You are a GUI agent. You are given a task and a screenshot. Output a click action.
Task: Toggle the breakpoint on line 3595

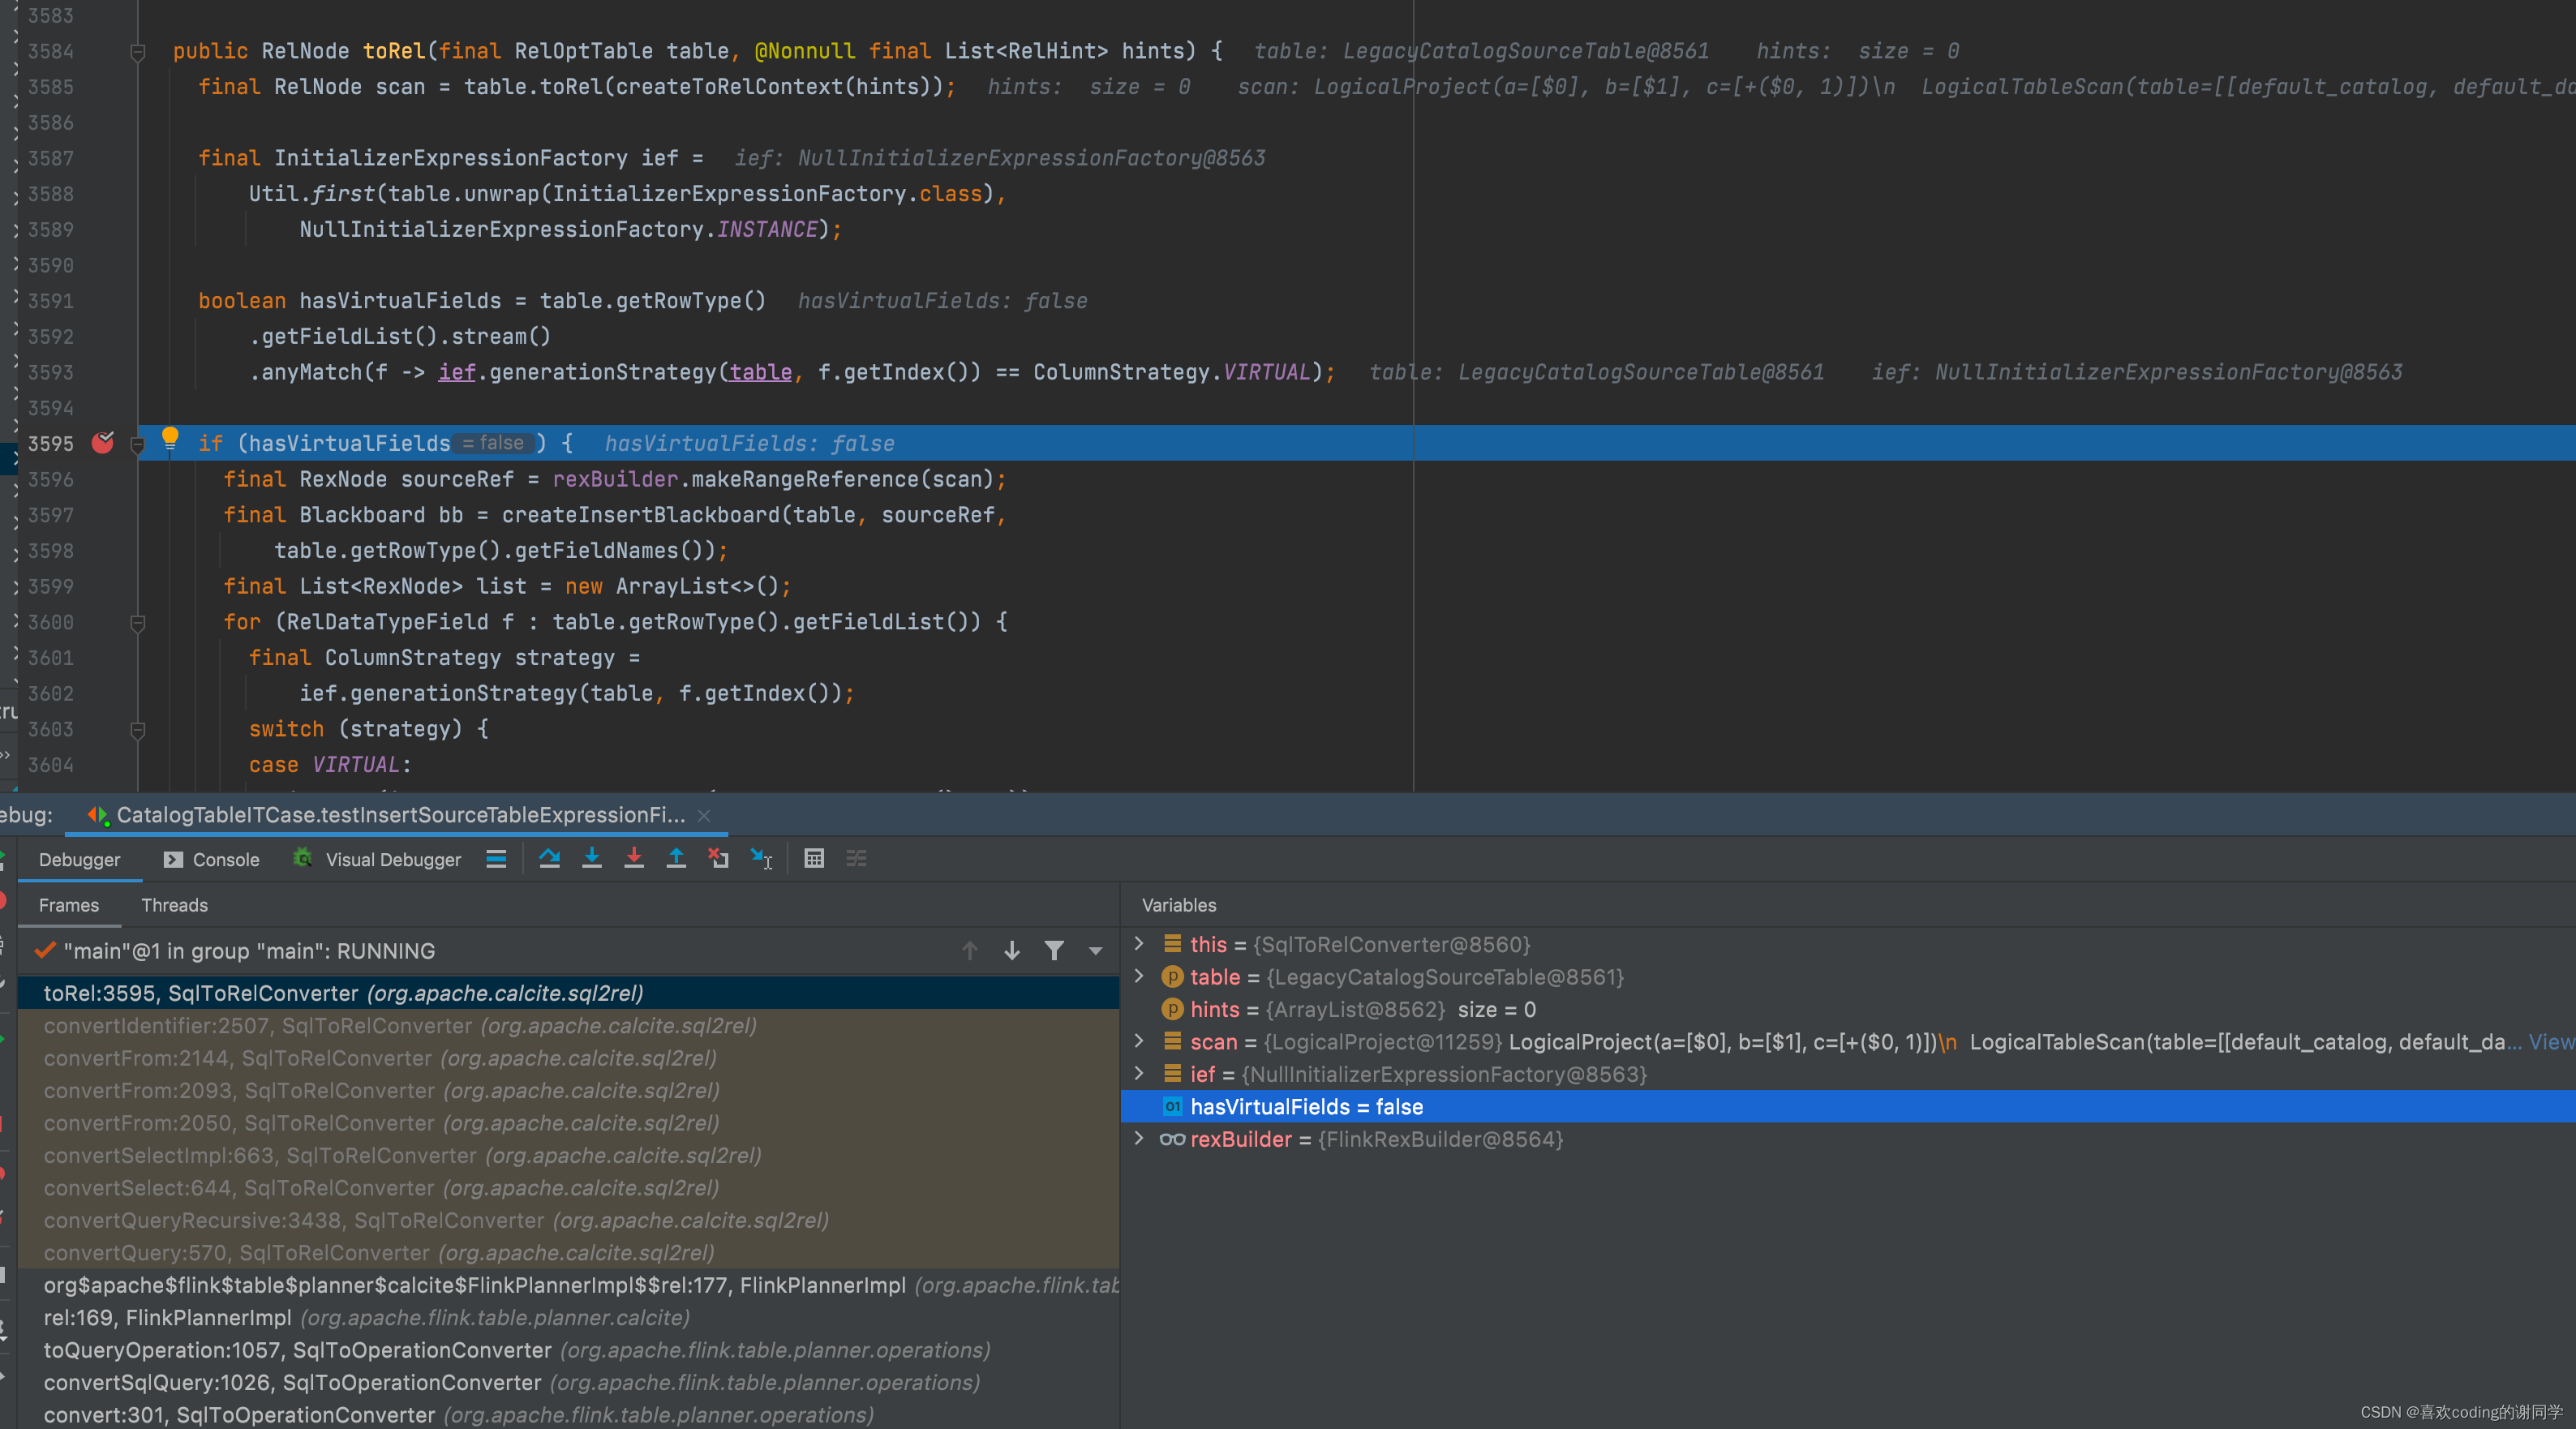[102, 443]
